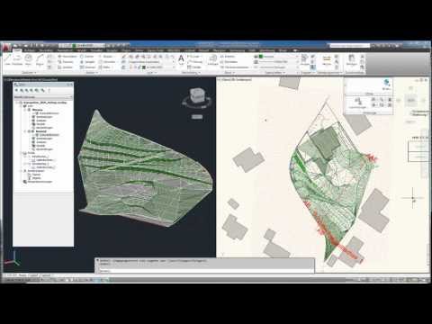
Task: Collapse the drawing root node in Toolspace tree
Action: coord(17,103)
